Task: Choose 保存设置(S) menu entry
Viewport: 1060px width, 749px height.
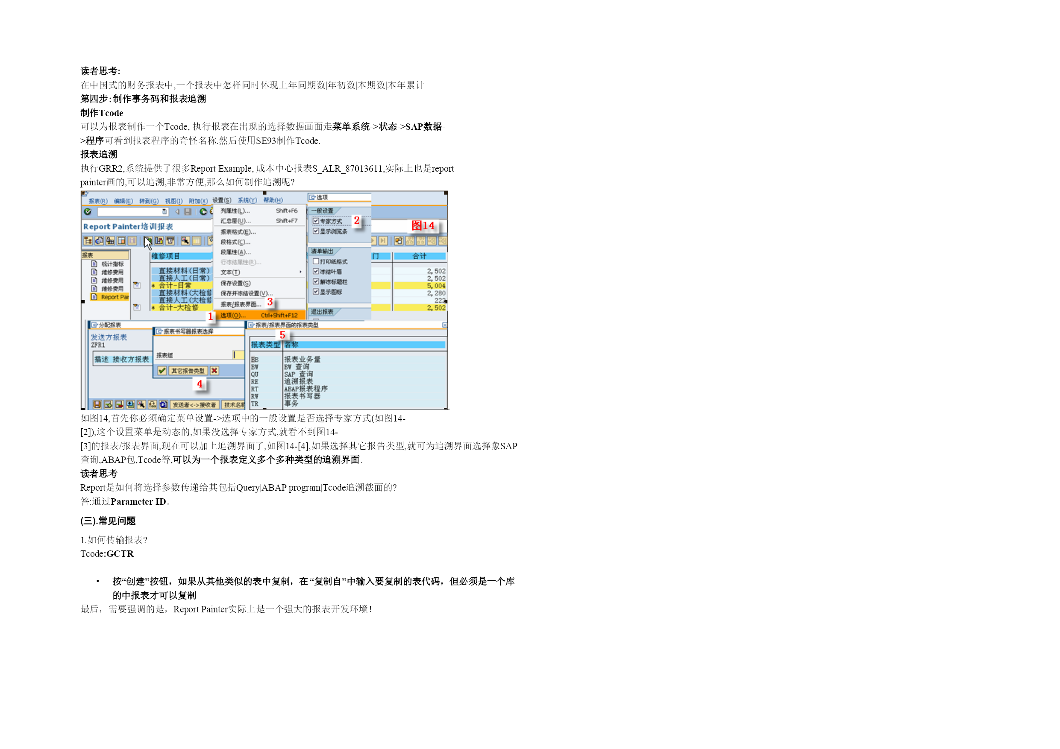Action: click(x=259, y=284)
